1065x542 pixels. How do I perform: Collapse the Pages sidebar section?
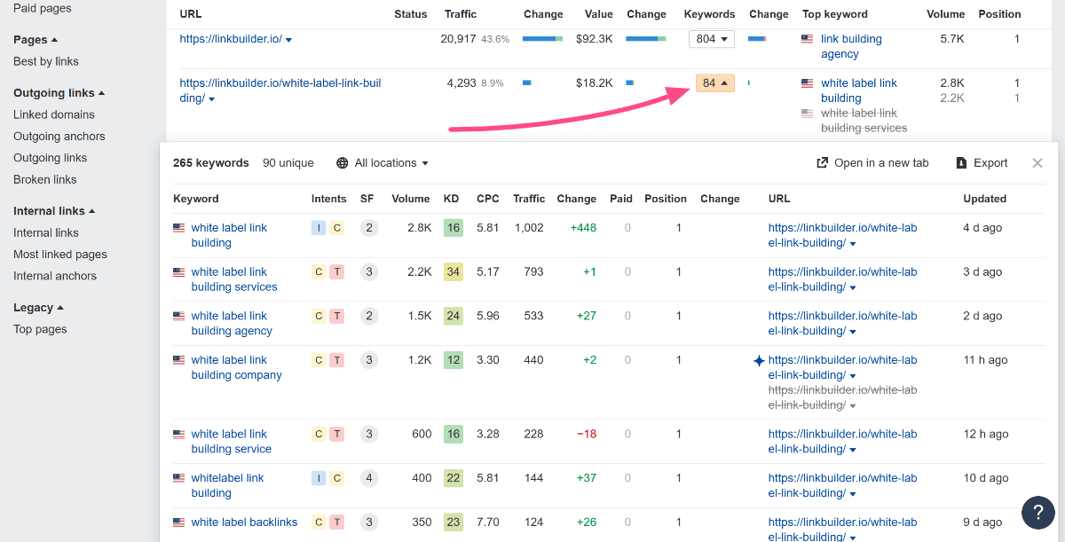pos(35,40)
